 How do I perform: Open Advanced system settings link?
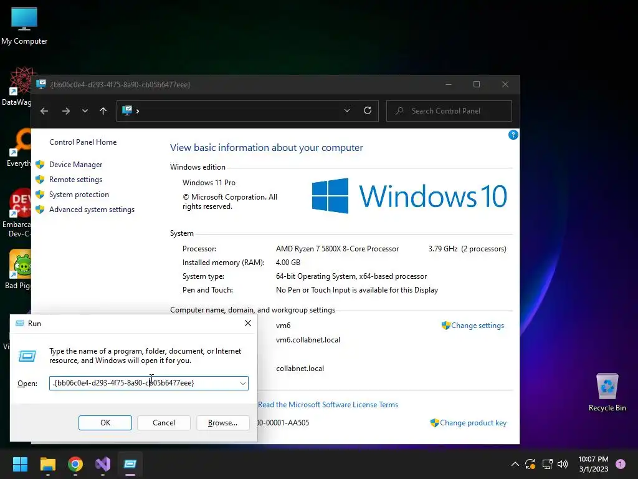pos(92,210)
